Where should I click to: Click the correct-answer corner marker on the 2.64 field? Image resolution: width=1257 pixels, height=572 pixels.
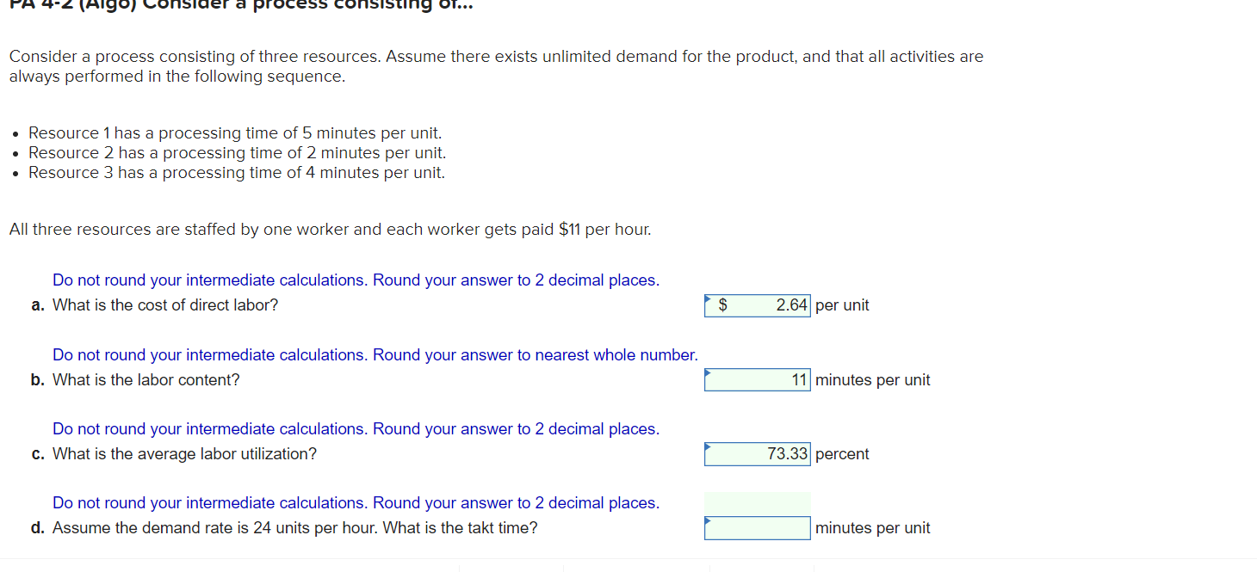(x=709, y=297)
